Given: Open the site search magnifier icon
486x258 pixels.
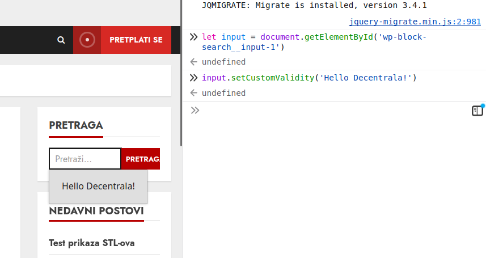Looking at the screenshot, I should 61,40.
